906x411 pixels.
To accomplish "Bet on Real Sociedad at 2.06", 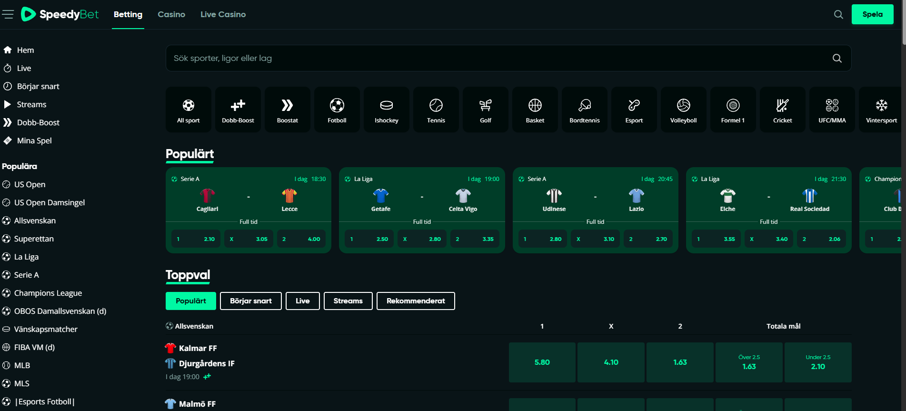I will point(822,239).
